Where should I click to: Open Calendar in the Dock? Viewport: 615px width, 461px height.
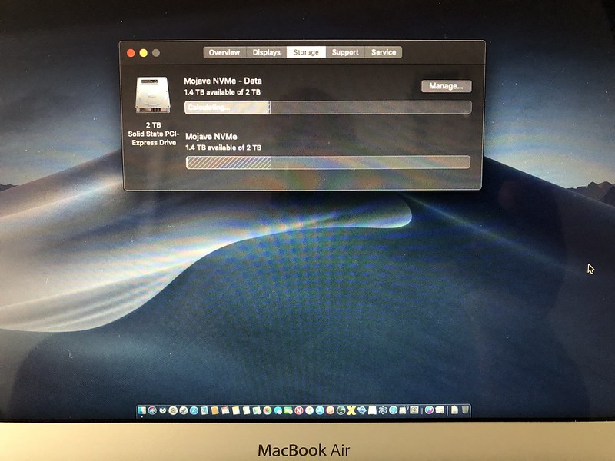point(225,410)
